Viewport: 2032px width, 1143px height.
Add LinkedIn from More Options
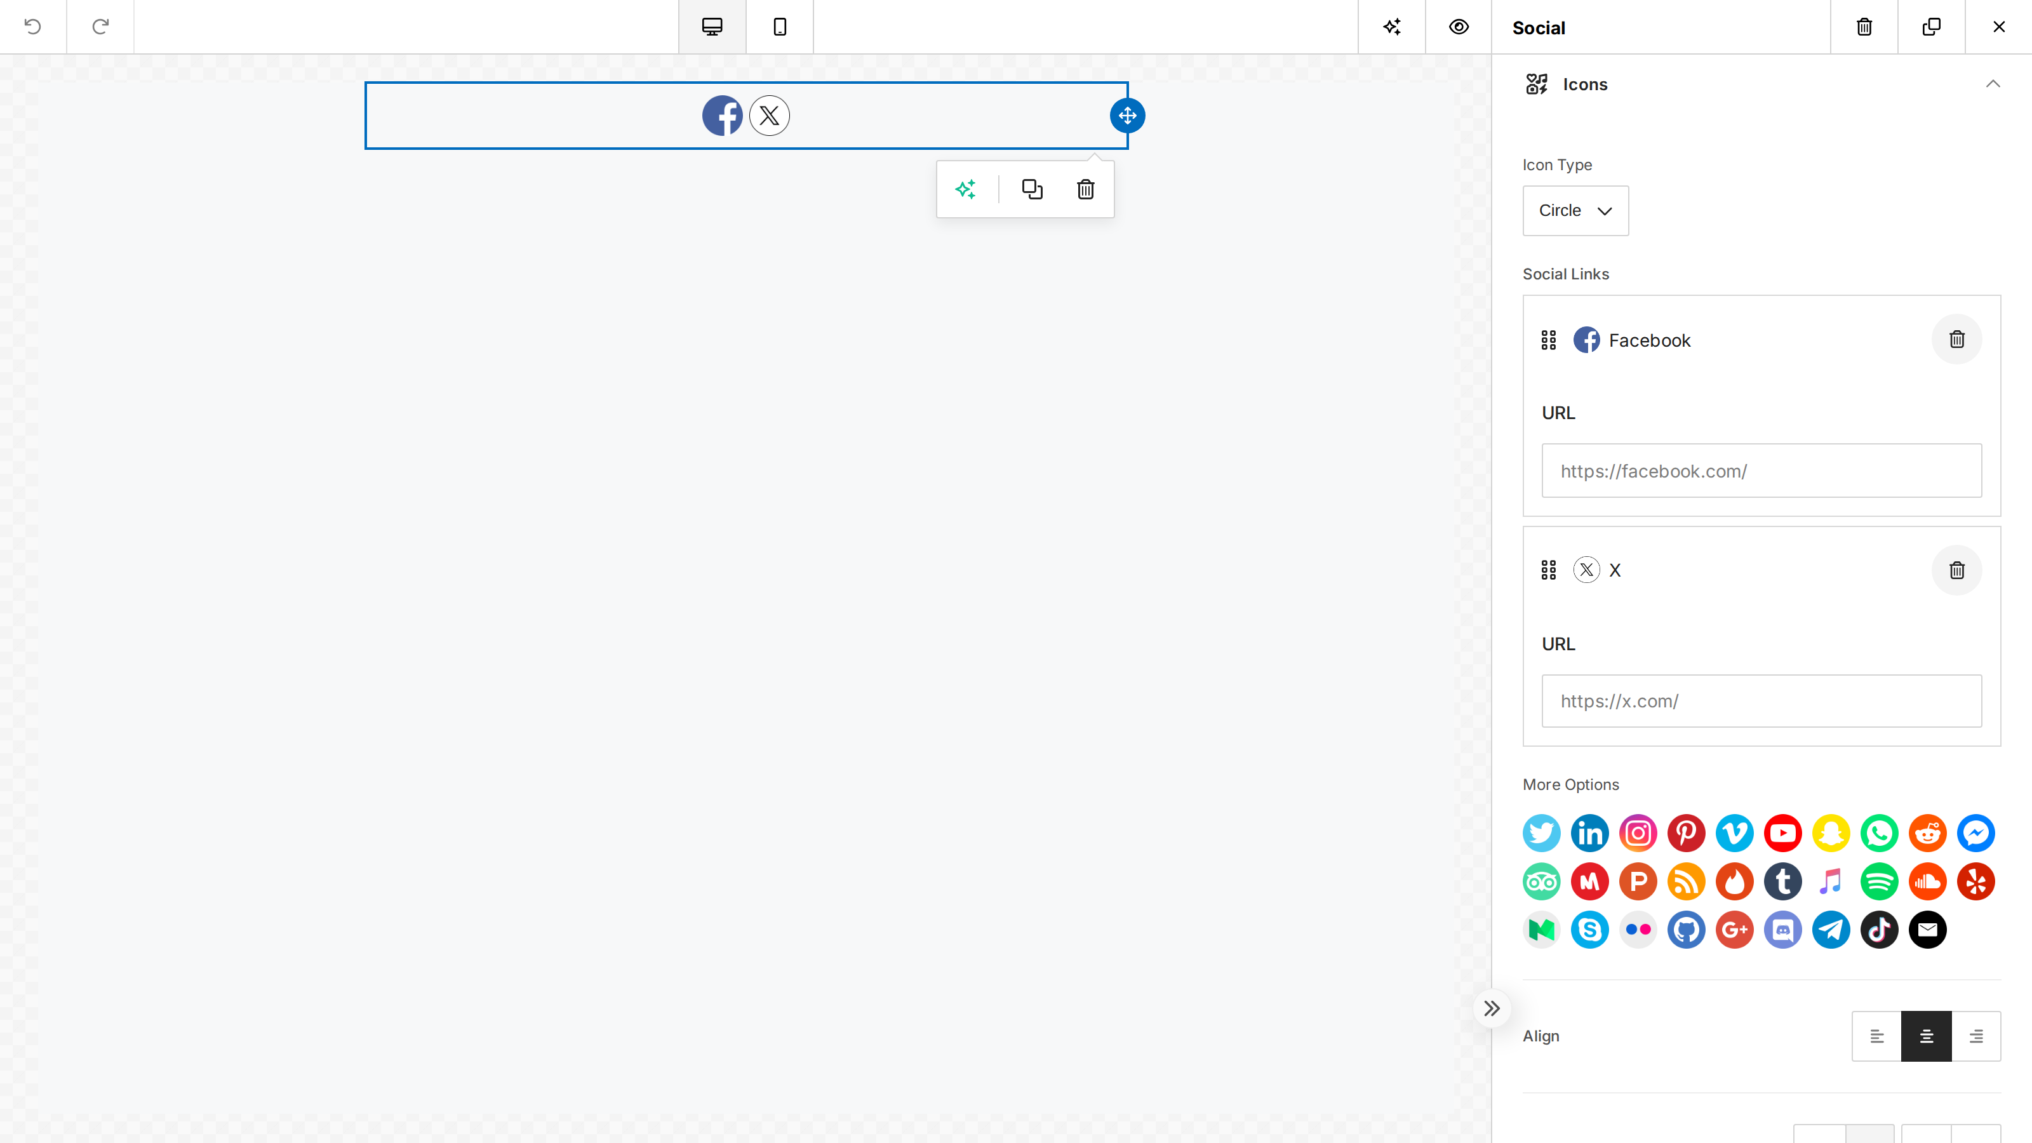coord(1589,833)
